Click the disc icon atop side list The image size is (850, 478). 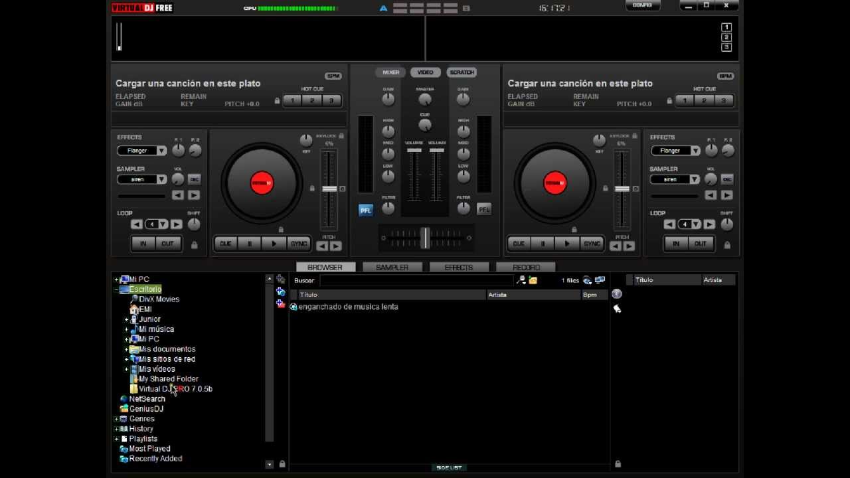point(617,294)
